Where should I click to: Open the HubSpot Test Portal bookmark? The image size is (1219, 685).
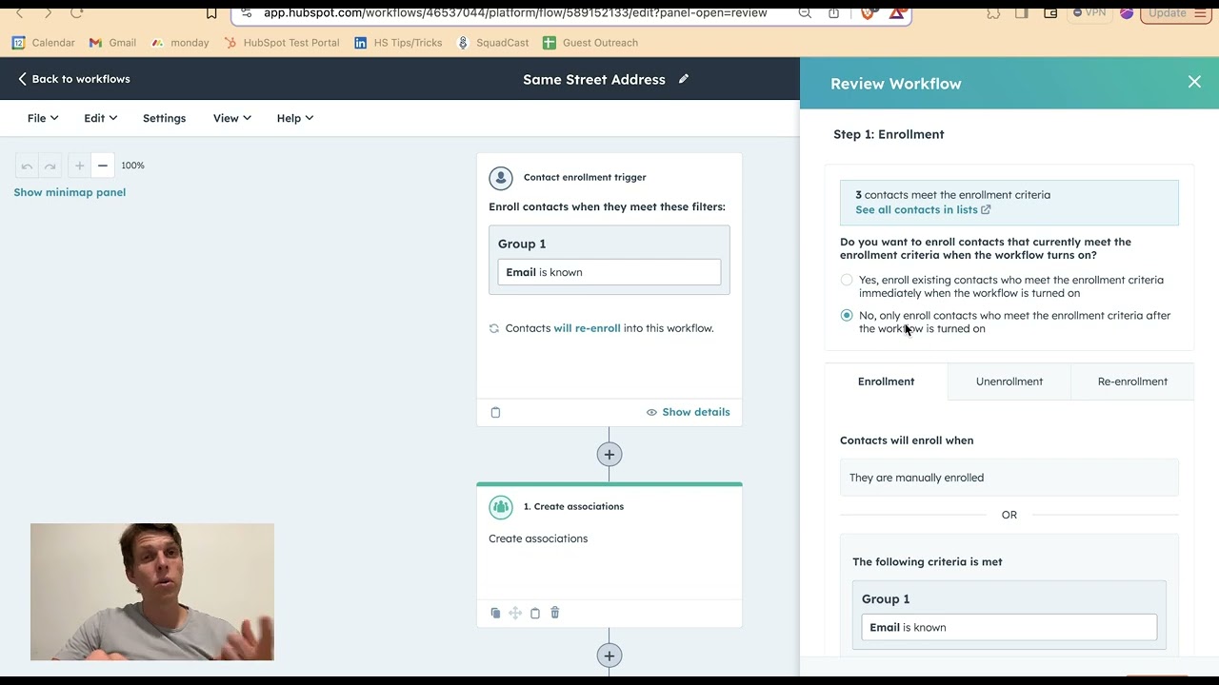click(x=281, y=43)
